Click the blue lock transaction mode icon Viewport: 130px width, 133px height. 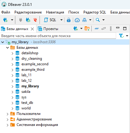pos(69,20)
